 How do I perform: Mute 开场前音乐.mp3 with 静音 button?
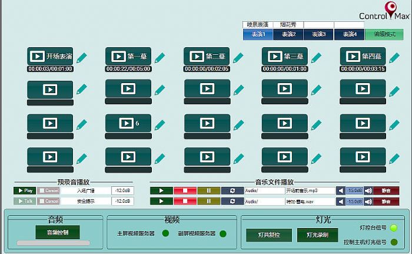386,190
